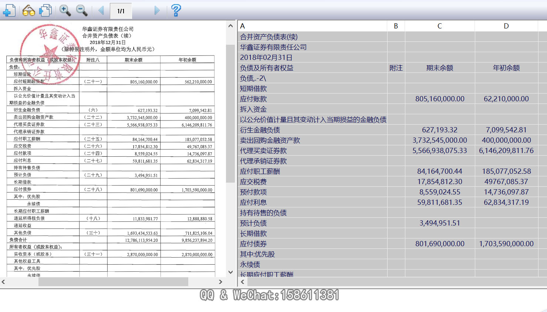Select the cell '2018年02月31日'
This screenshot has width=547, height=312.
pos(313,57)
